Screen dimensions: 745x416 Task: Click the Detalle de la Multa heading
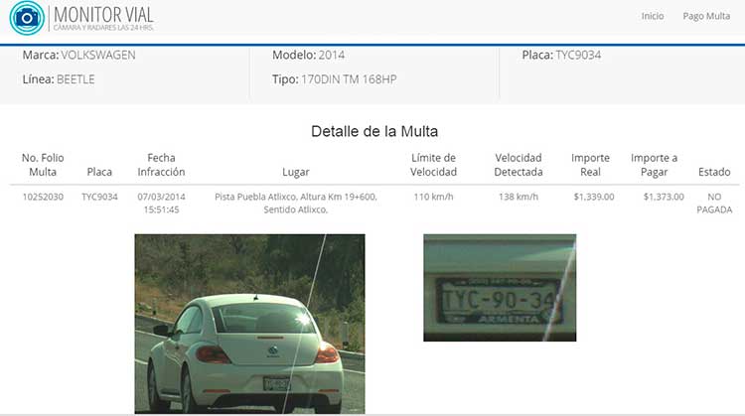pos(374,131)
